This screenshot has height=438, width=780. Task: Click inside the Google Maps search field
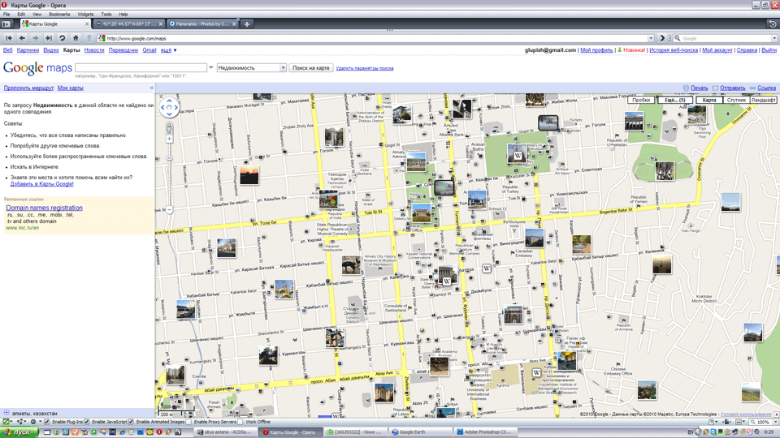[141, 67]
